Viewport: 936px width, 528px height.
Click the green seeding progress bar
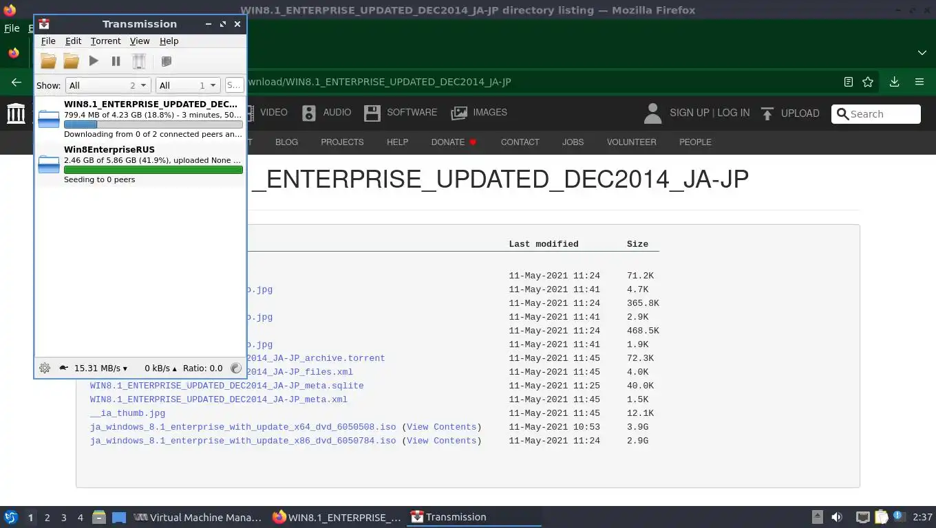153,170
